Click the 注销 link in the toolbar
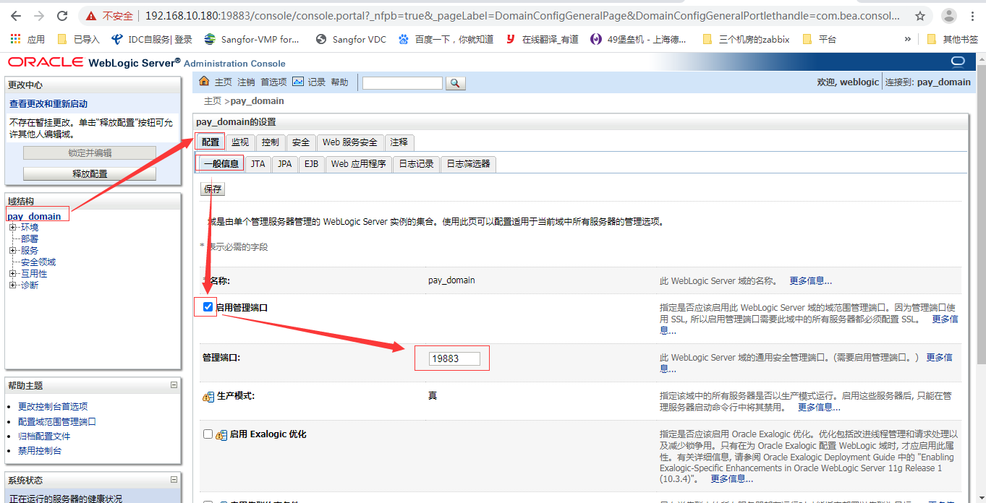Viewport: 986px width, 503px height. (246, 82)
